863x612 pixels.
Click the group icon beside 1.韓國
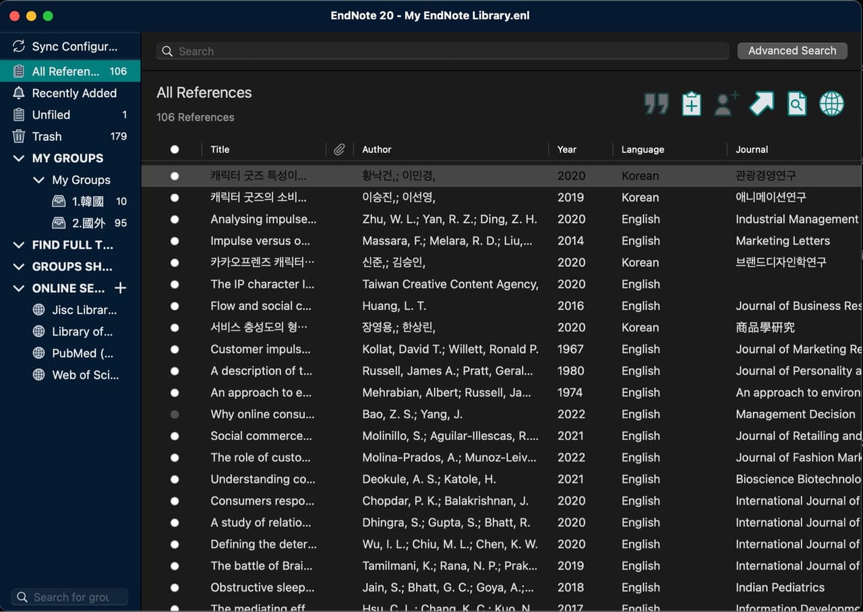[59, 201]
